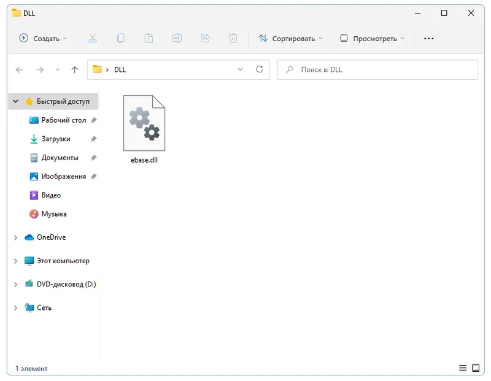This screenshot has height=381, width=491.
Task: Click the Cut scissors icon
Action: pyautogui.click(x=93, y=39)
